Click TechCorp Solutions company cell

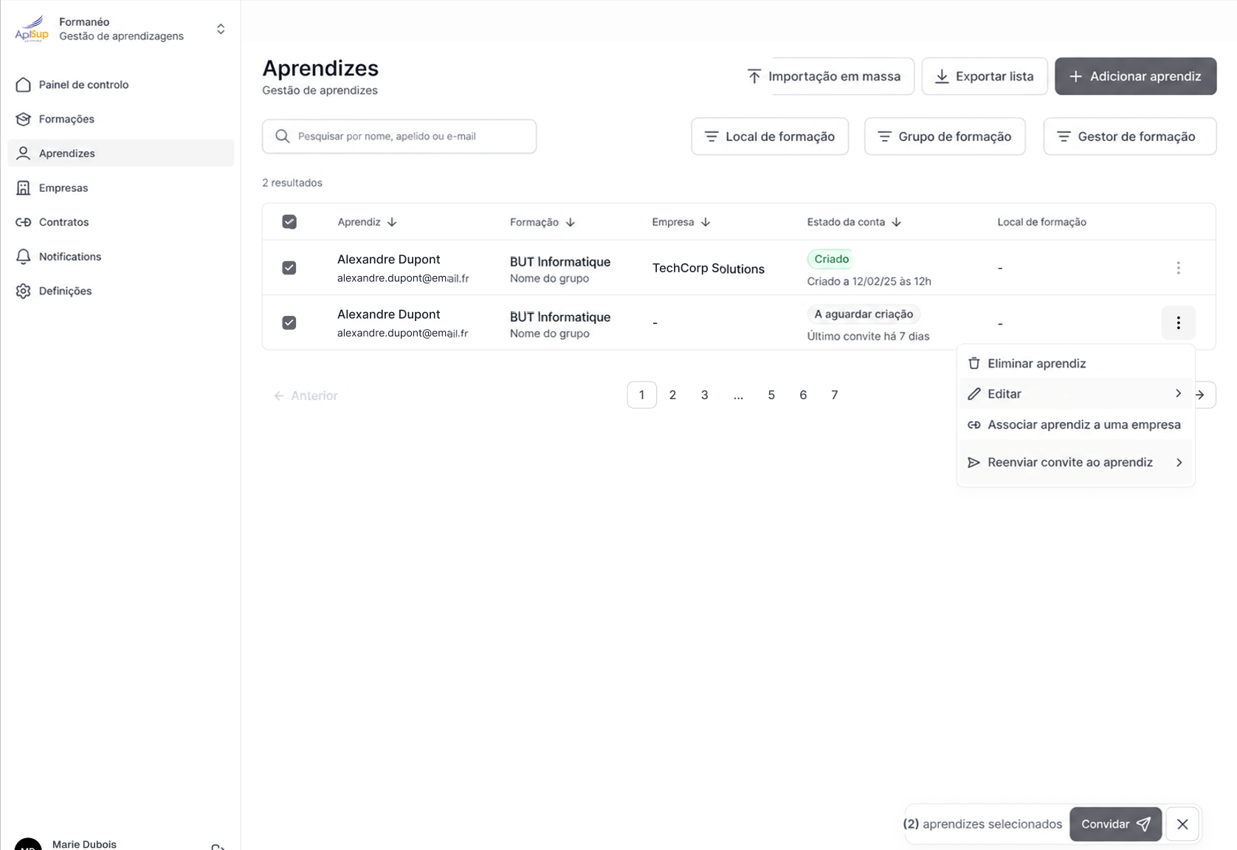(708, 269)
